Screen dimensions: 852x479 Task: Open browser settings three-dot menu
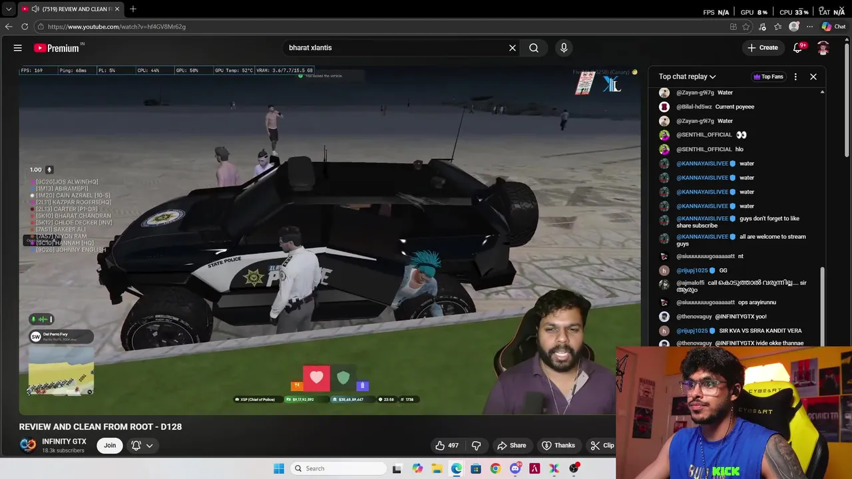[809, 27]
